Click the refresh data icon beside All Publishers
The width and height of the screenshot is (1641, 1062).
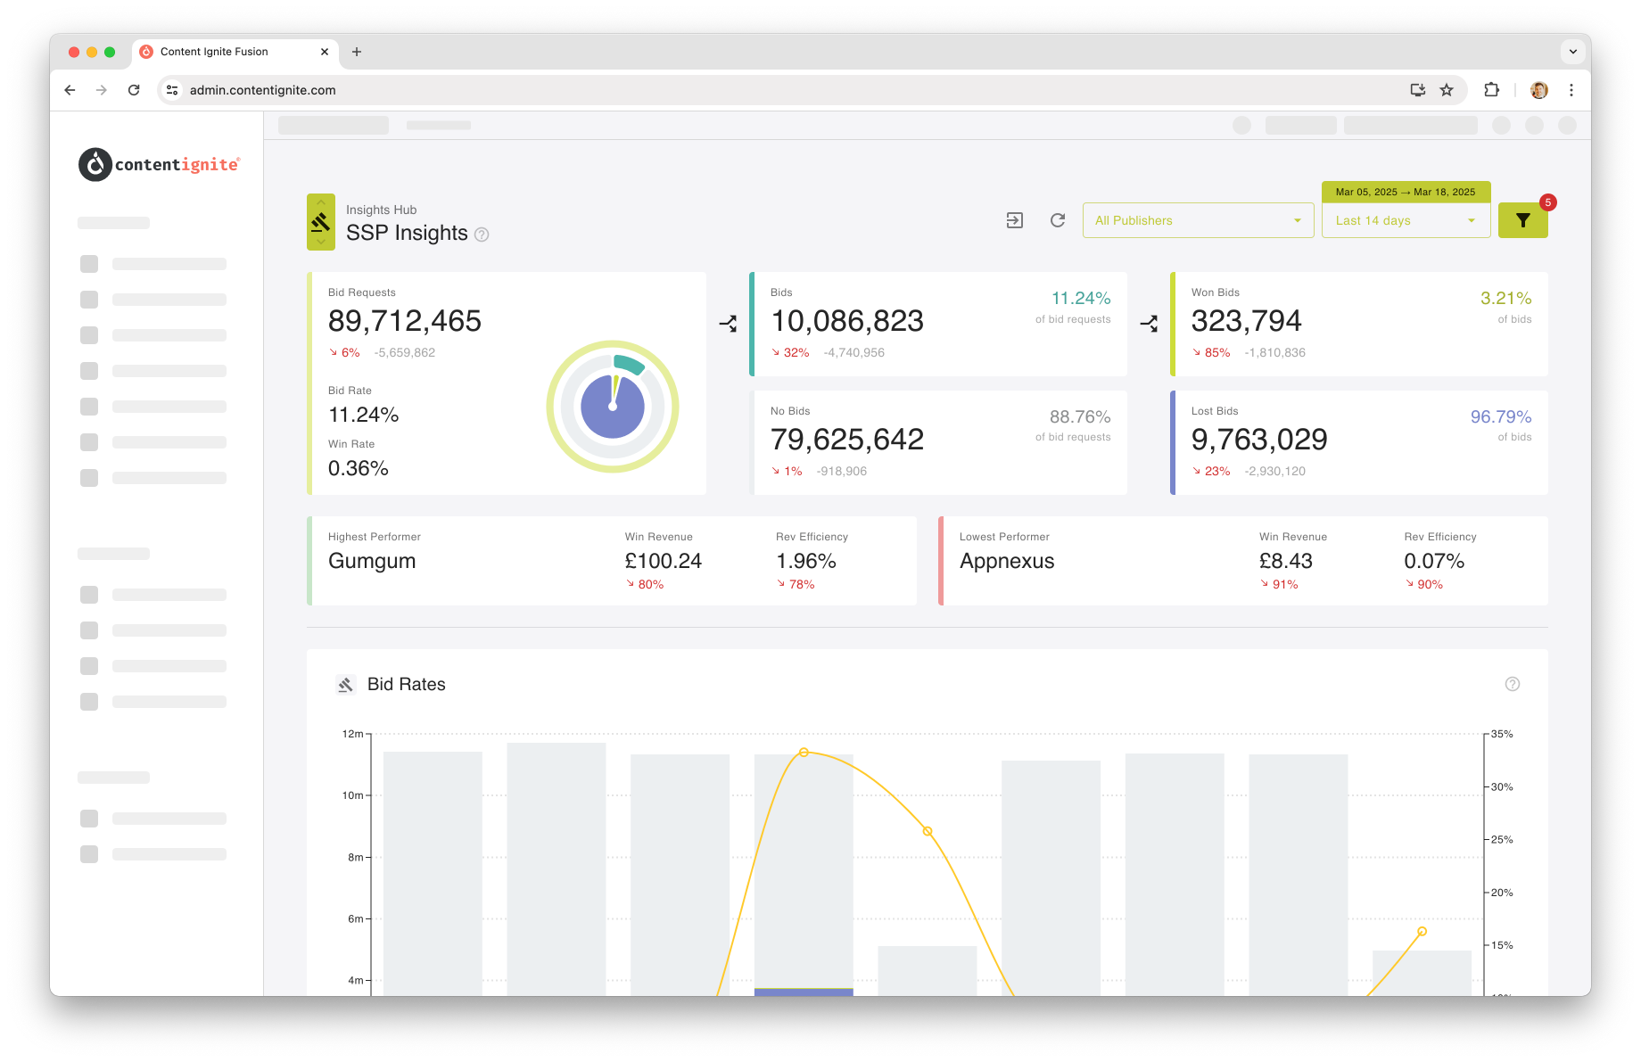[1058, 220]
